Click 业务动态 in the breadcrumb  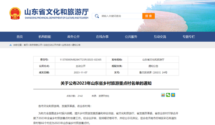tap(66, 45)
